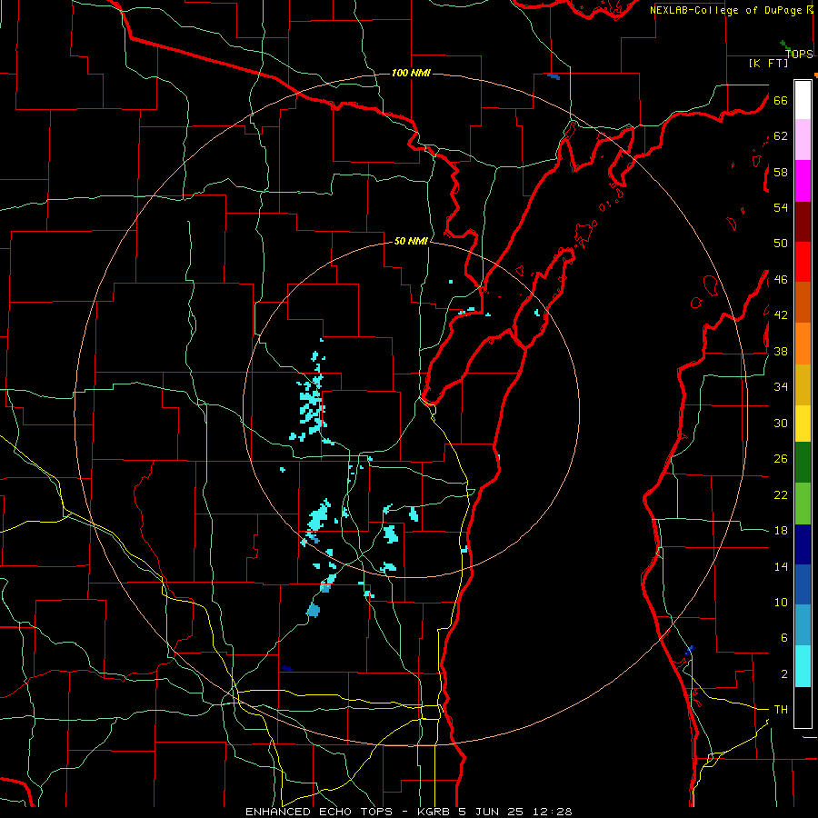This screenshot has width=818, height=818.
Task: Click the magenta swatch between 58 and 54
Action: click(803, 181)
